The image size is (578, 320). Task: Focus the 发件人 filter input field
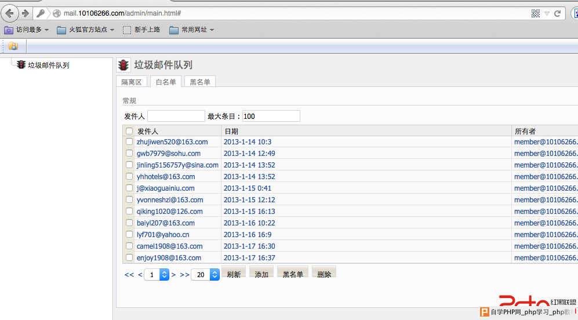point(176,116)
